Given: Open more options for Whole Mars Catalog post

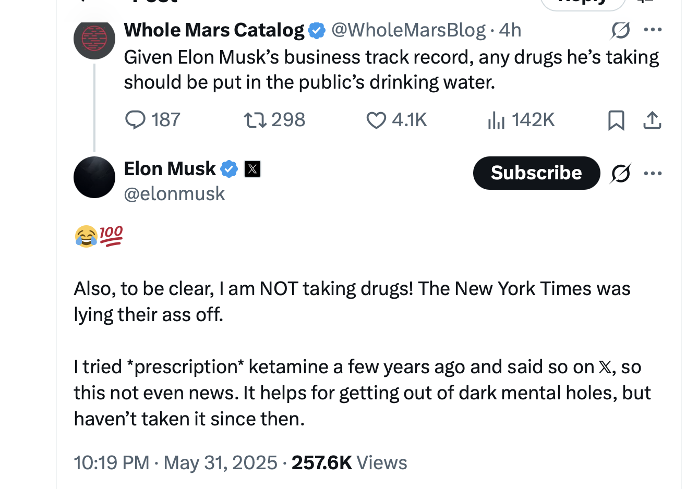Looking at the screenshot, I should [x=653, y=30].
